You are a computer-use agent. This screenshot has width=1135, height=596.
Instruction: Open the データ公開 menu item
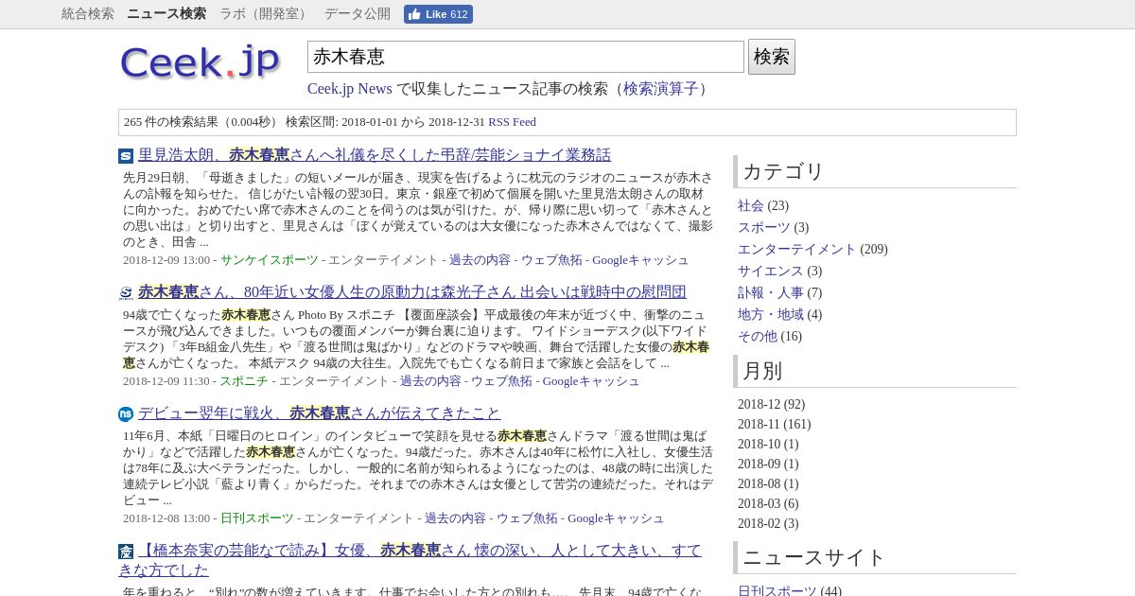[x=358, y=13]
